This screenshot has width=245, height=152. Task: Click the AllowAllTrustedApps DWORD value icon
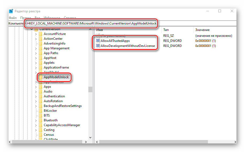click(98, 41)
